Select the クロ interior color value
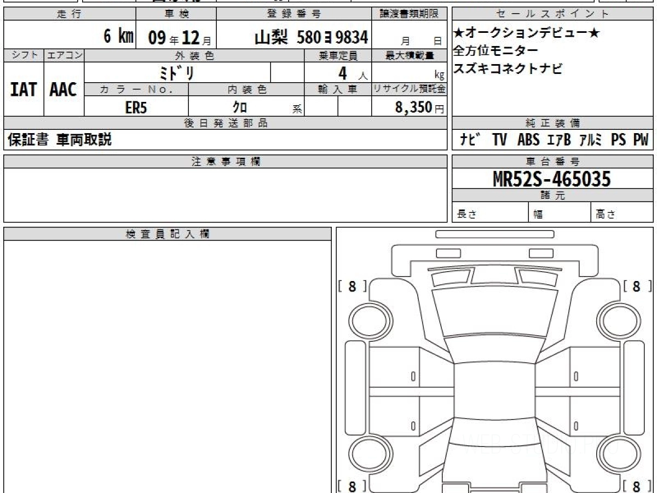This screenshot has height=493, width=657. coord(240,107)
